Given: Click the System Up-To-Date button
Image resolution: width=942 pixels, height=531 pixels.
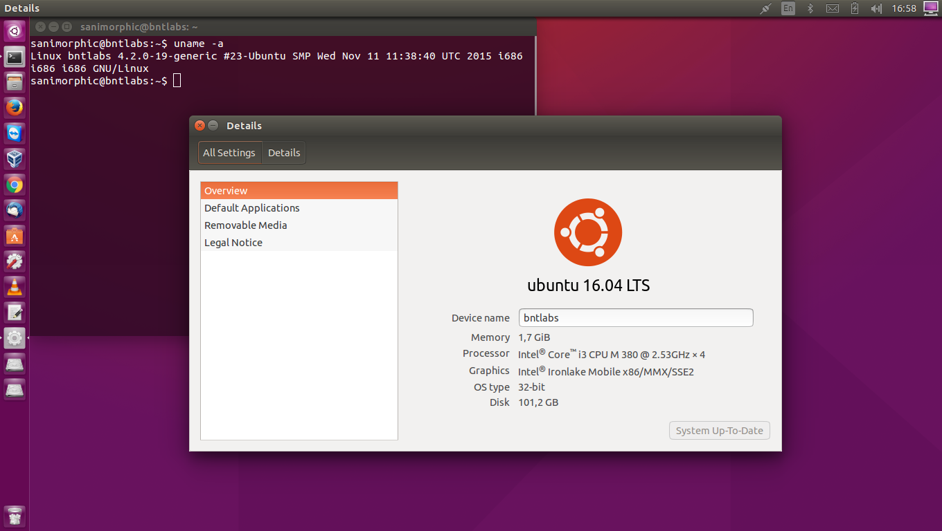Looking at the screenshot, I should 719,430.
